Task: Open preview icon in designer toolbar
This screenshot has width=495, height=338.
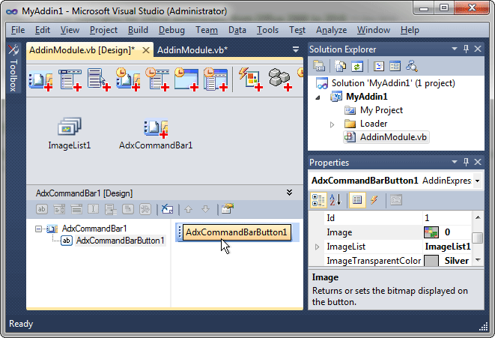Action: point(228,209)
